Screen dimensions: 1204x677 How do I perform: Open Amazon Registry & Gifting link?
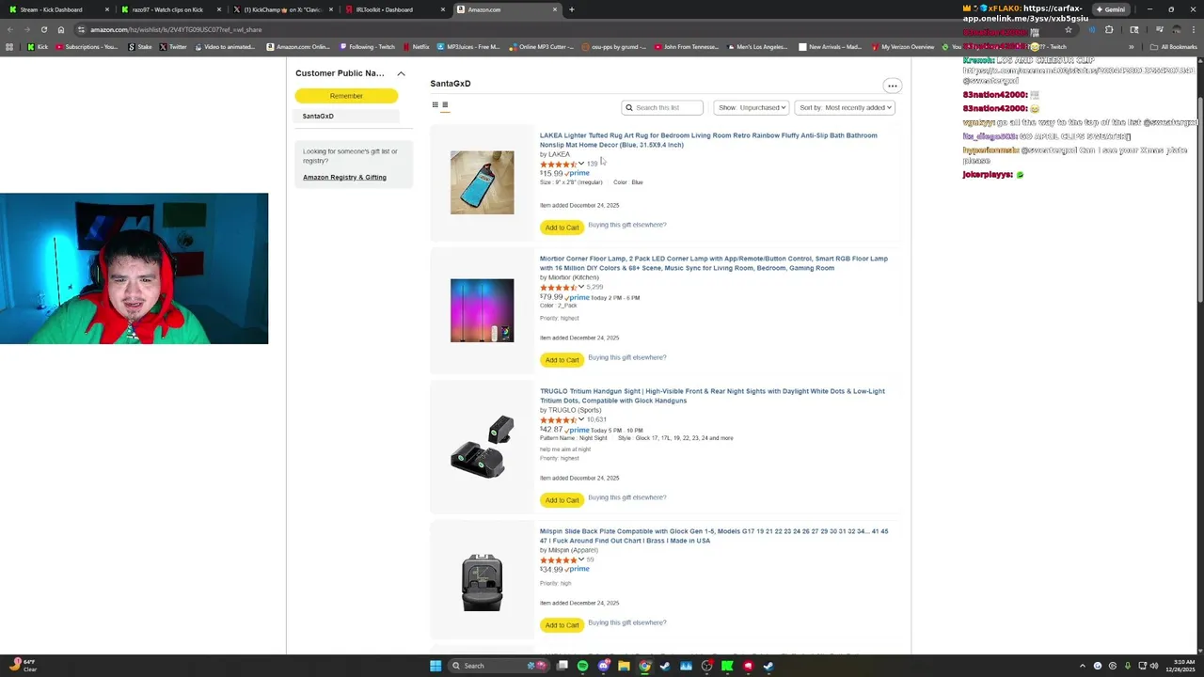tap(344, 177)
